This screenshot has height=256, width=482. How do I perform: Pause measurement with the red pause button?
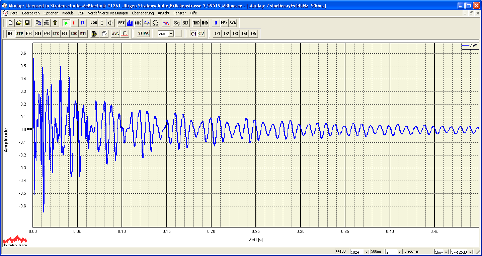(x=74, y=23)
